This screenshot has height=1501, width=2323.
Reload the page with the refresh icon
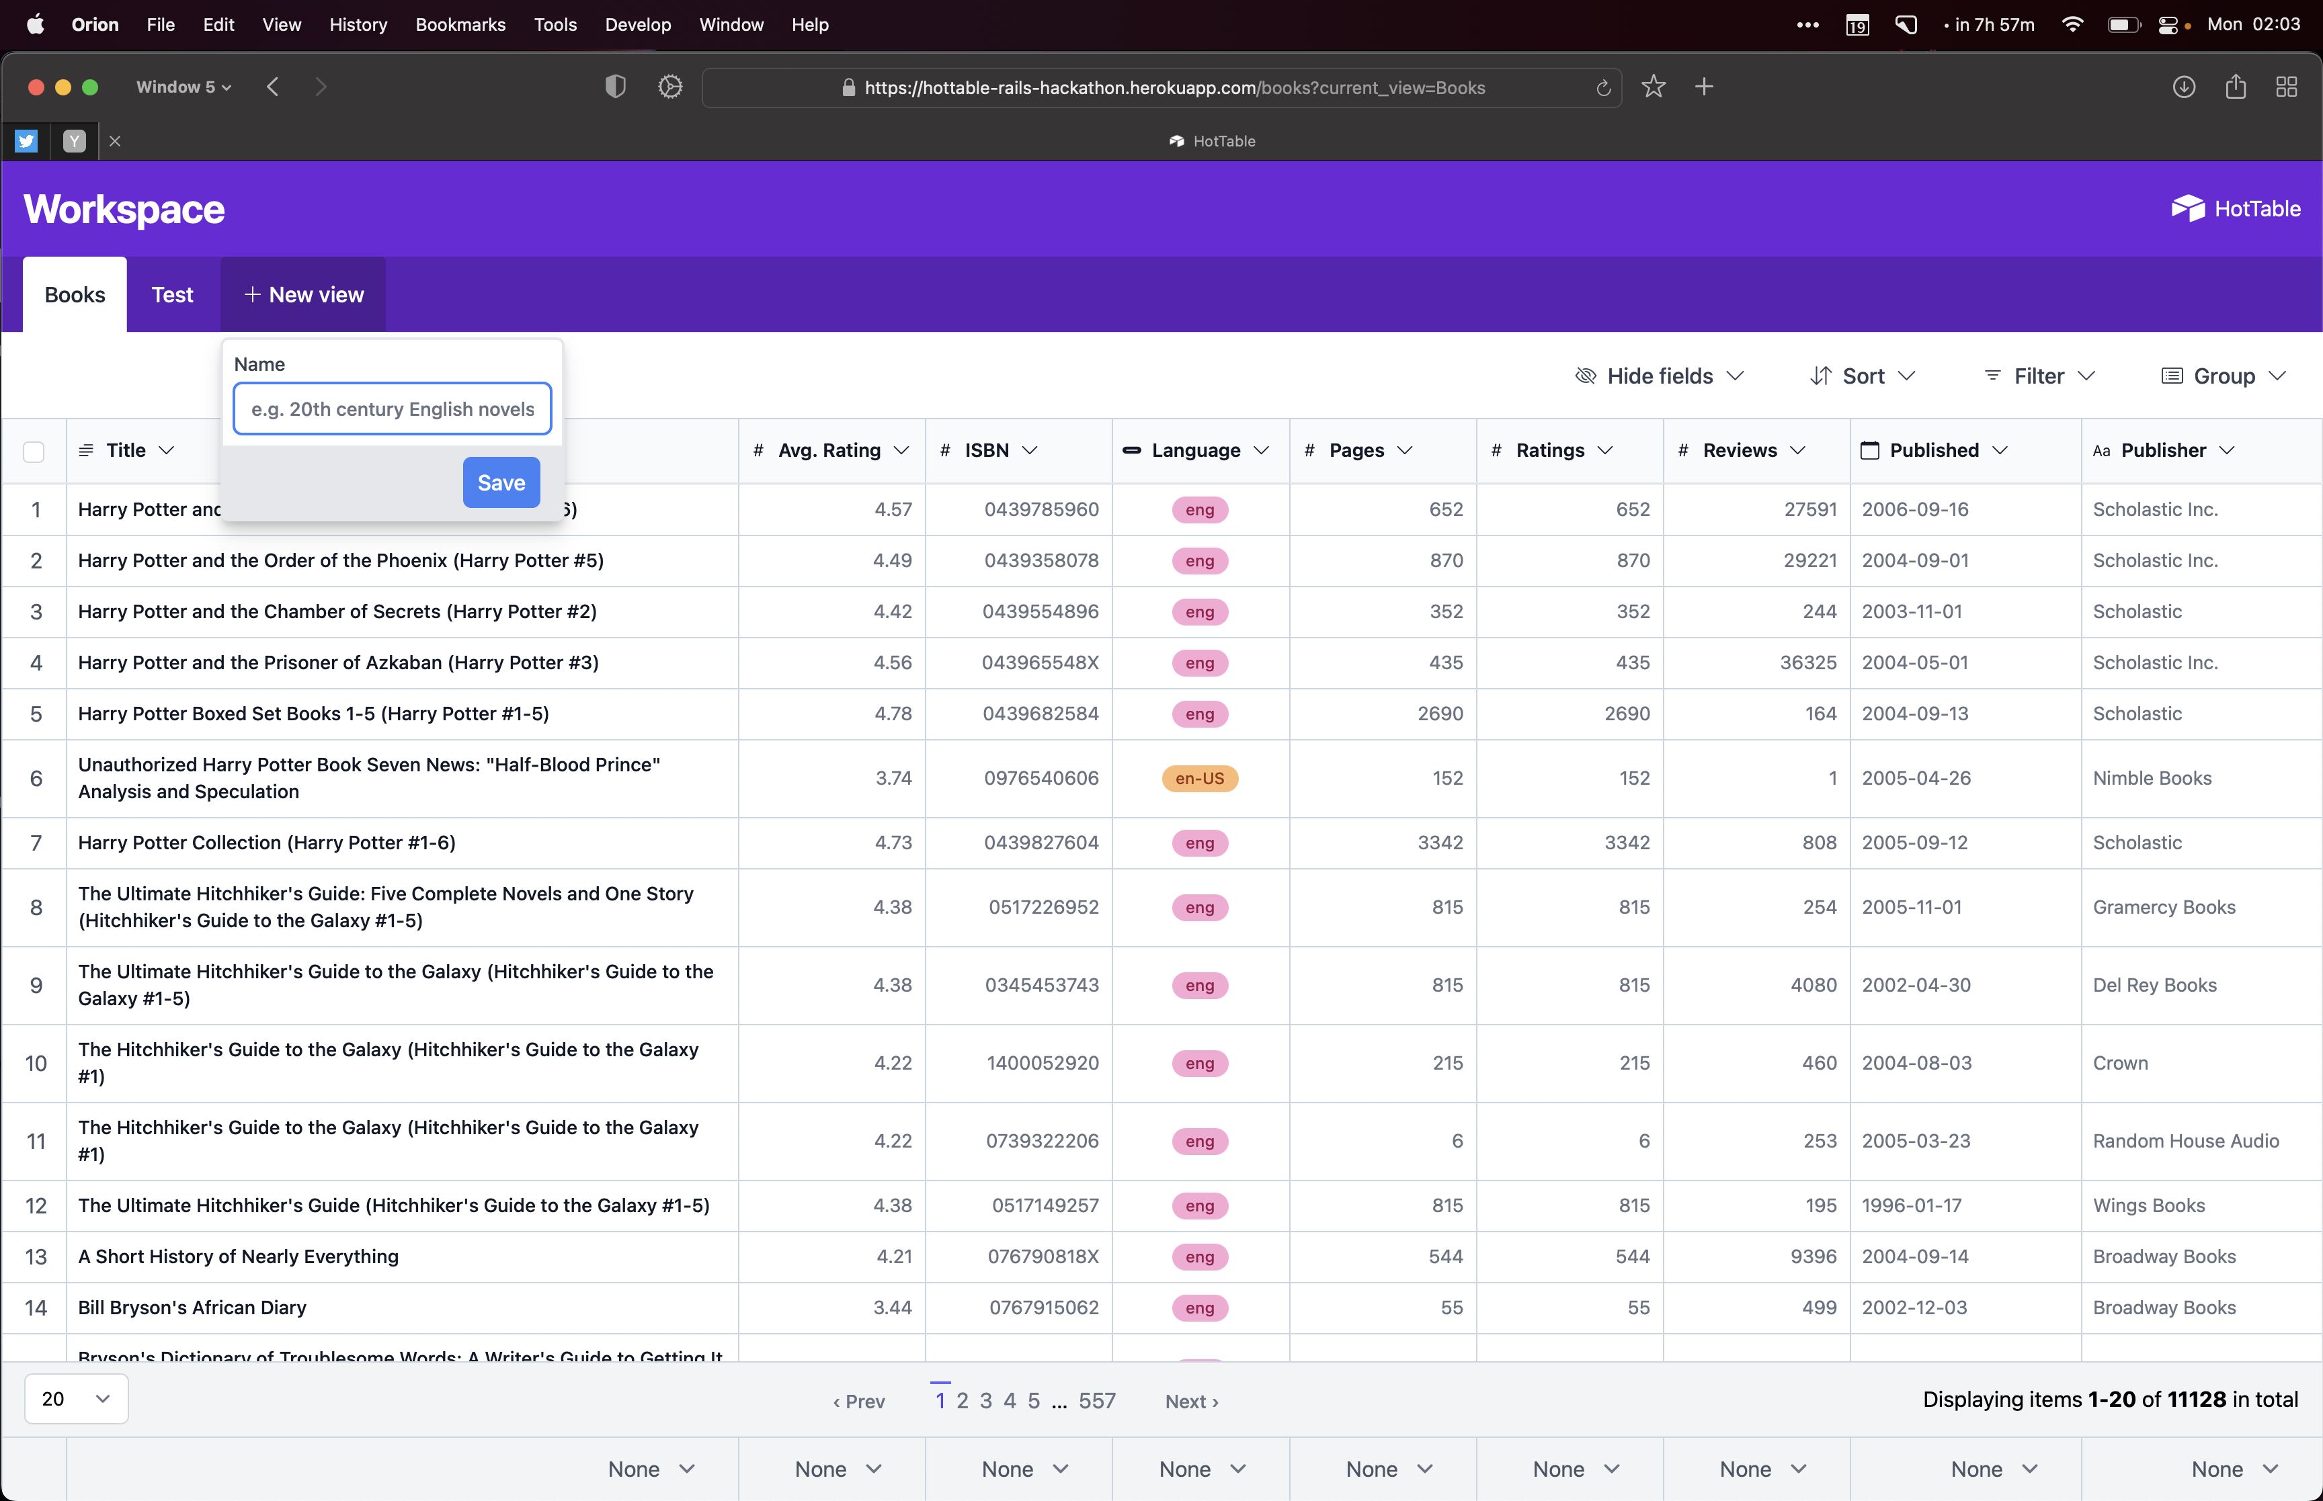1602,88
